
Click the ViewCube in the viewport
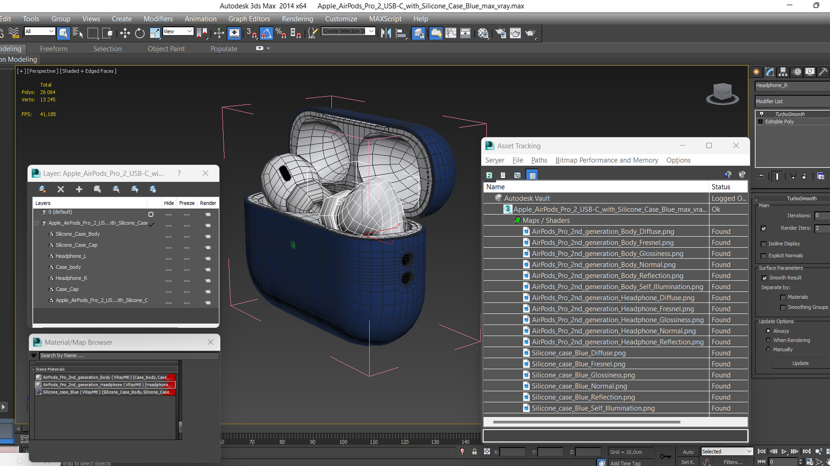[722, 94]
